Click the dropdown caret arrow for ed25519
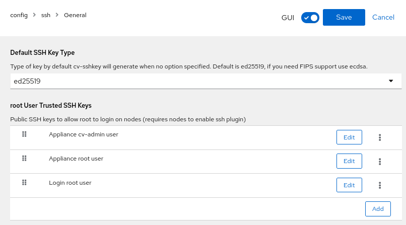The width and height of the screenshot is (406, 225). click(391, 81)
